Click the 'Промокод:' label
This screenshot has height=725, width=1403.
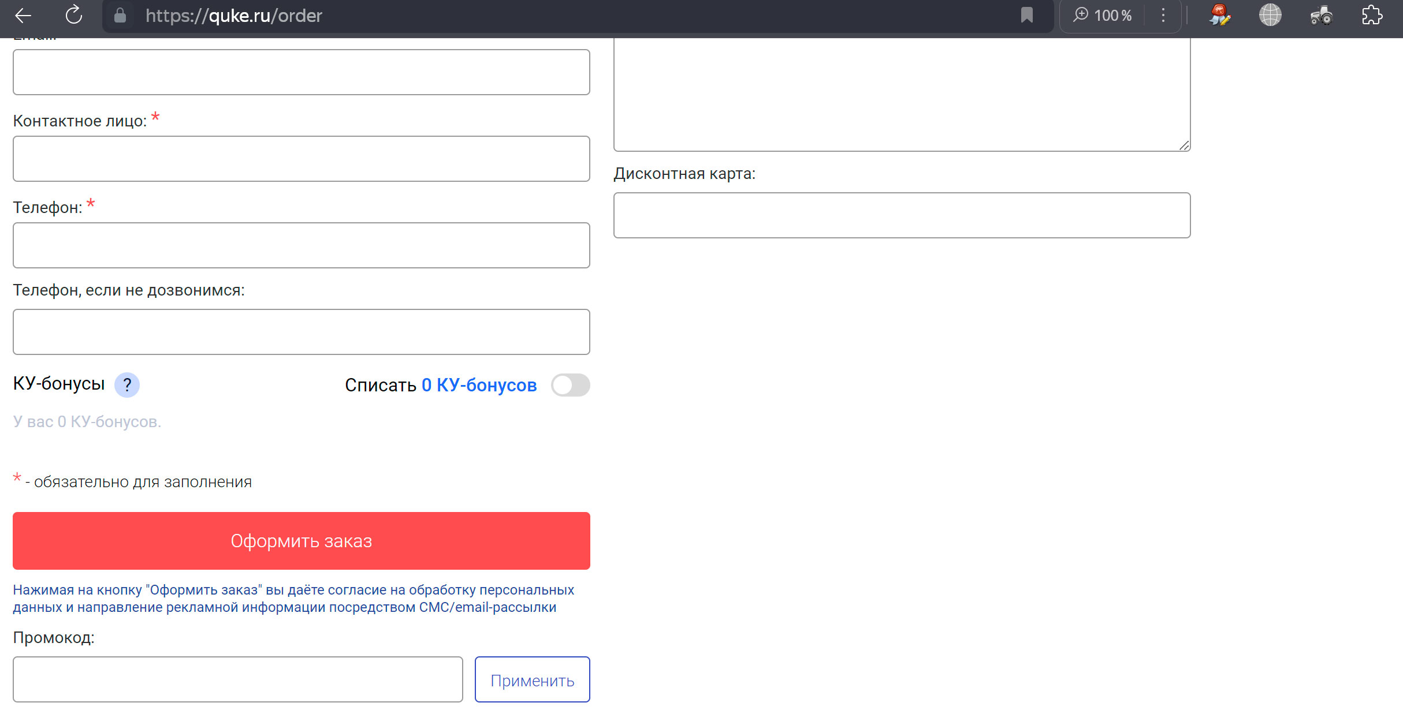54,638
